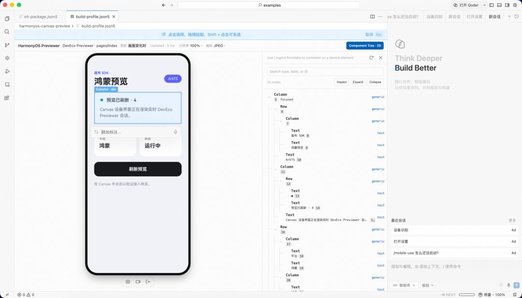Screen dimensions: 522x298
Task: Close the component tree panel
Action: pyautogui.click(x=380, y=58)
